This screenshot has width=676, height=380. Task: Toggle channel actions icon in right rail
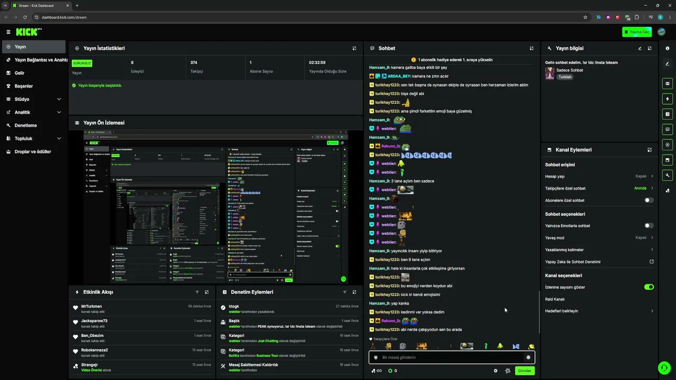pyautogui.click(x=668, y=160)
